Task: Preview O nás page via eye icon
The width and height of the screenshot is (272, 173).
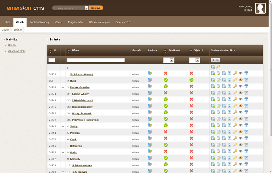Action: coord(241,152)
